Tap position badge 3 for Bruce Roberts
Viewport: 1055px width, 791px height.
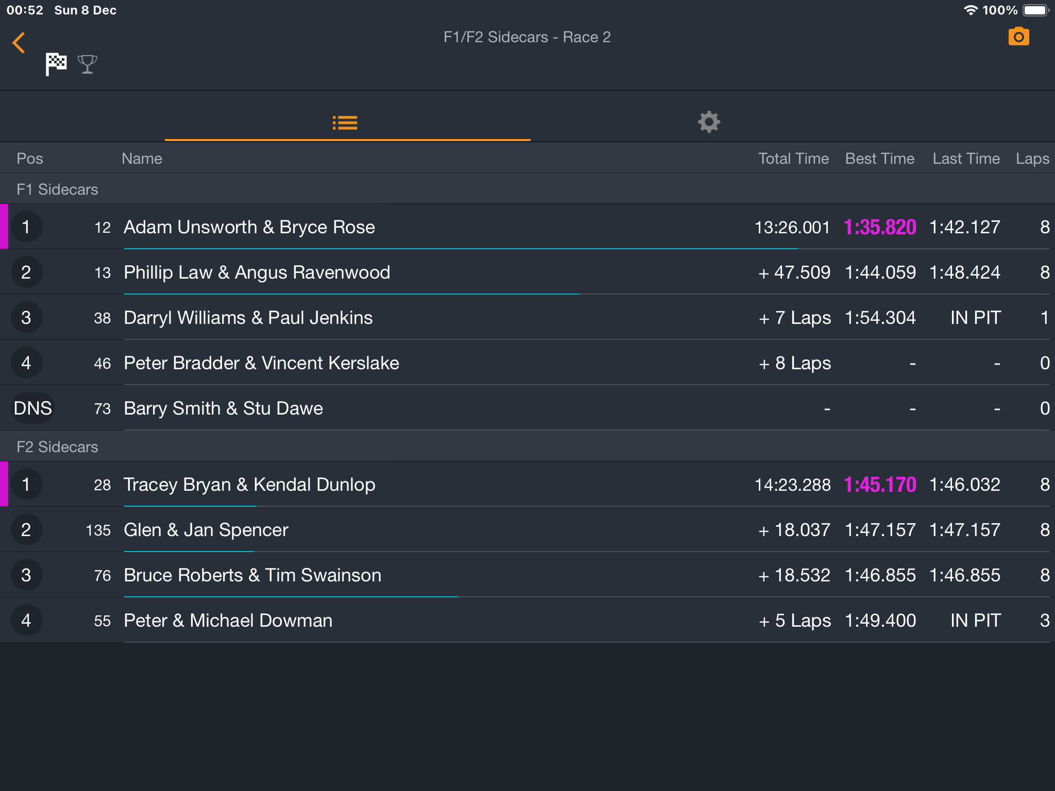pos(26,575)
